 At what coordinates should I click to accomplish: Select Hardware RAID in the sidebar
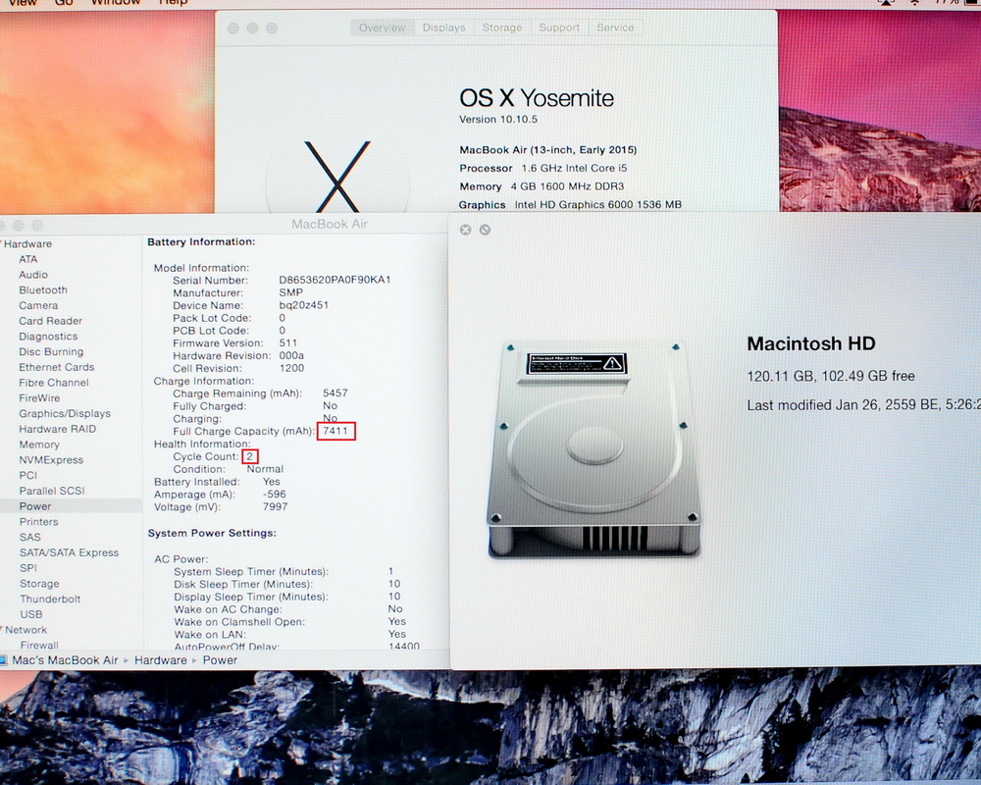[58, 429]
